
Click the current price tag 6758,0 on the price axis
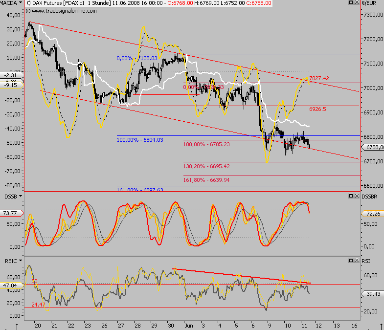[373, 147]
